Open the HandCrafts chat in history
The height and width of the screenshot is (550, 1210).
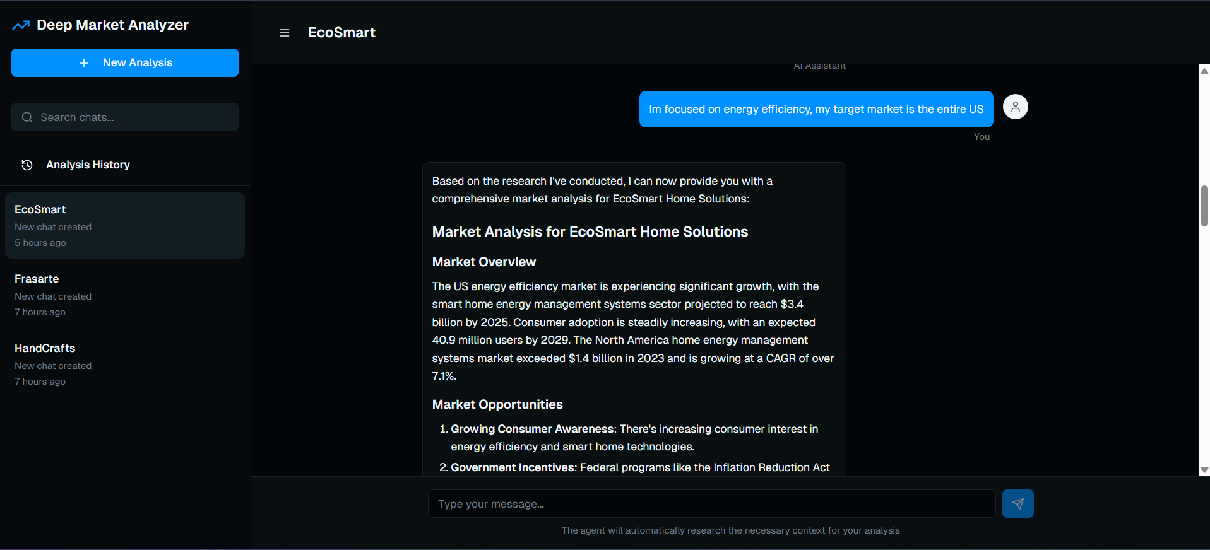tap(125, 364)
